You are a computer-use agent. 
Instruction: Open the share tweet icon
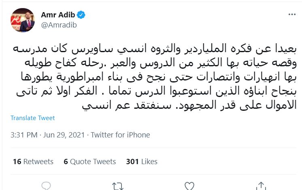(x=260, y=186)
